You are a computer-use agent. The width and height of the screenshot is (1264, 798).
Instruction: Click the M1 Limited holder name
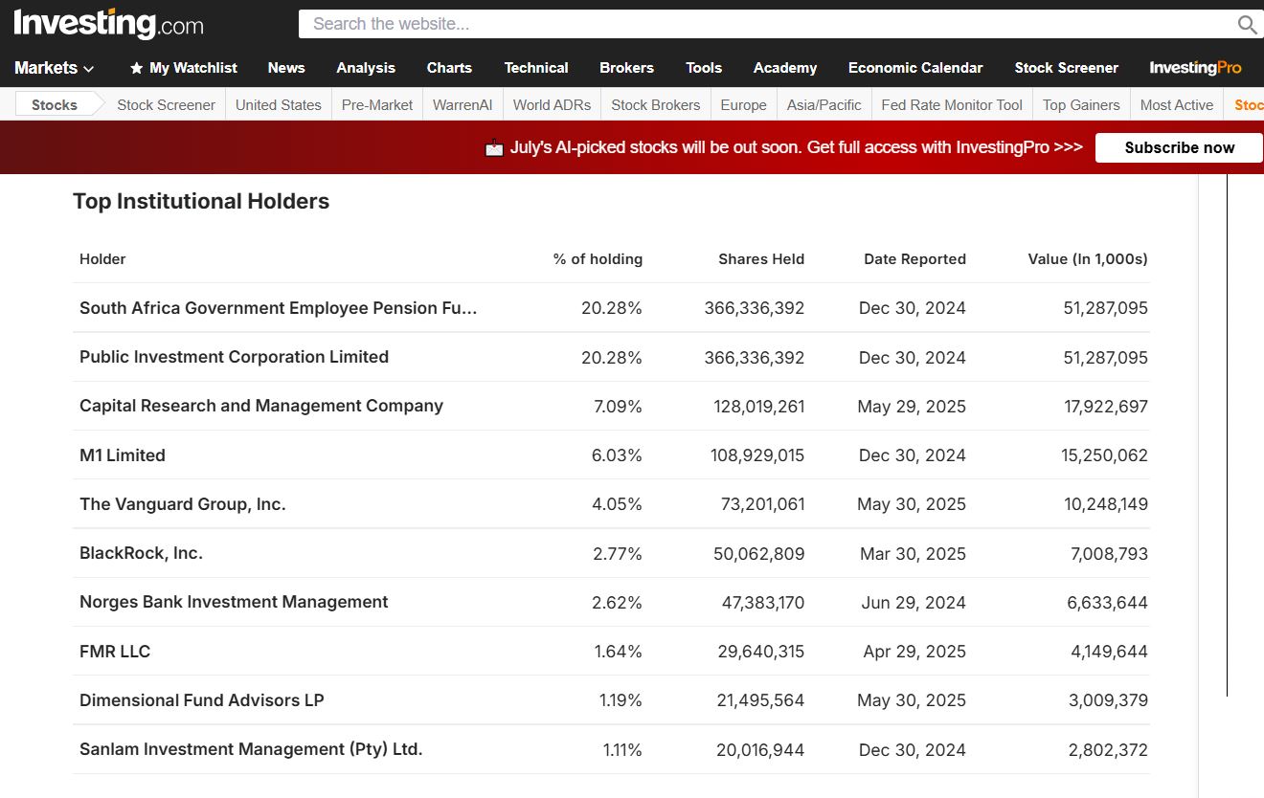click(123, 455)
